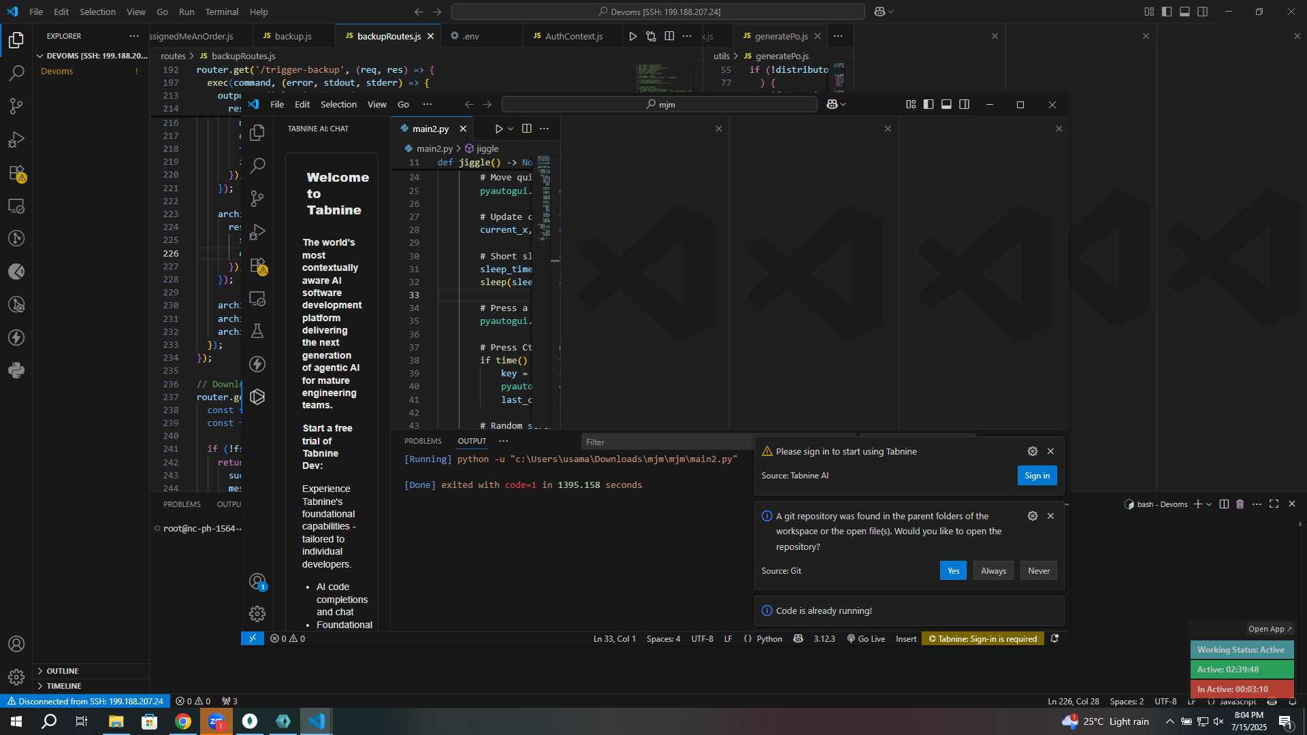Open Search in the Devoms window activity bar
1307x735 pixels.
(x=16, y=73)
